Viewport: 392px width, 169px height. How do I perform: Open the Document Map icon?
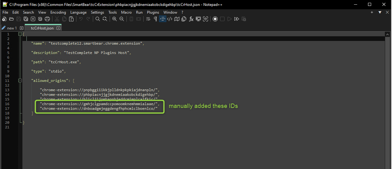point(177,19)
